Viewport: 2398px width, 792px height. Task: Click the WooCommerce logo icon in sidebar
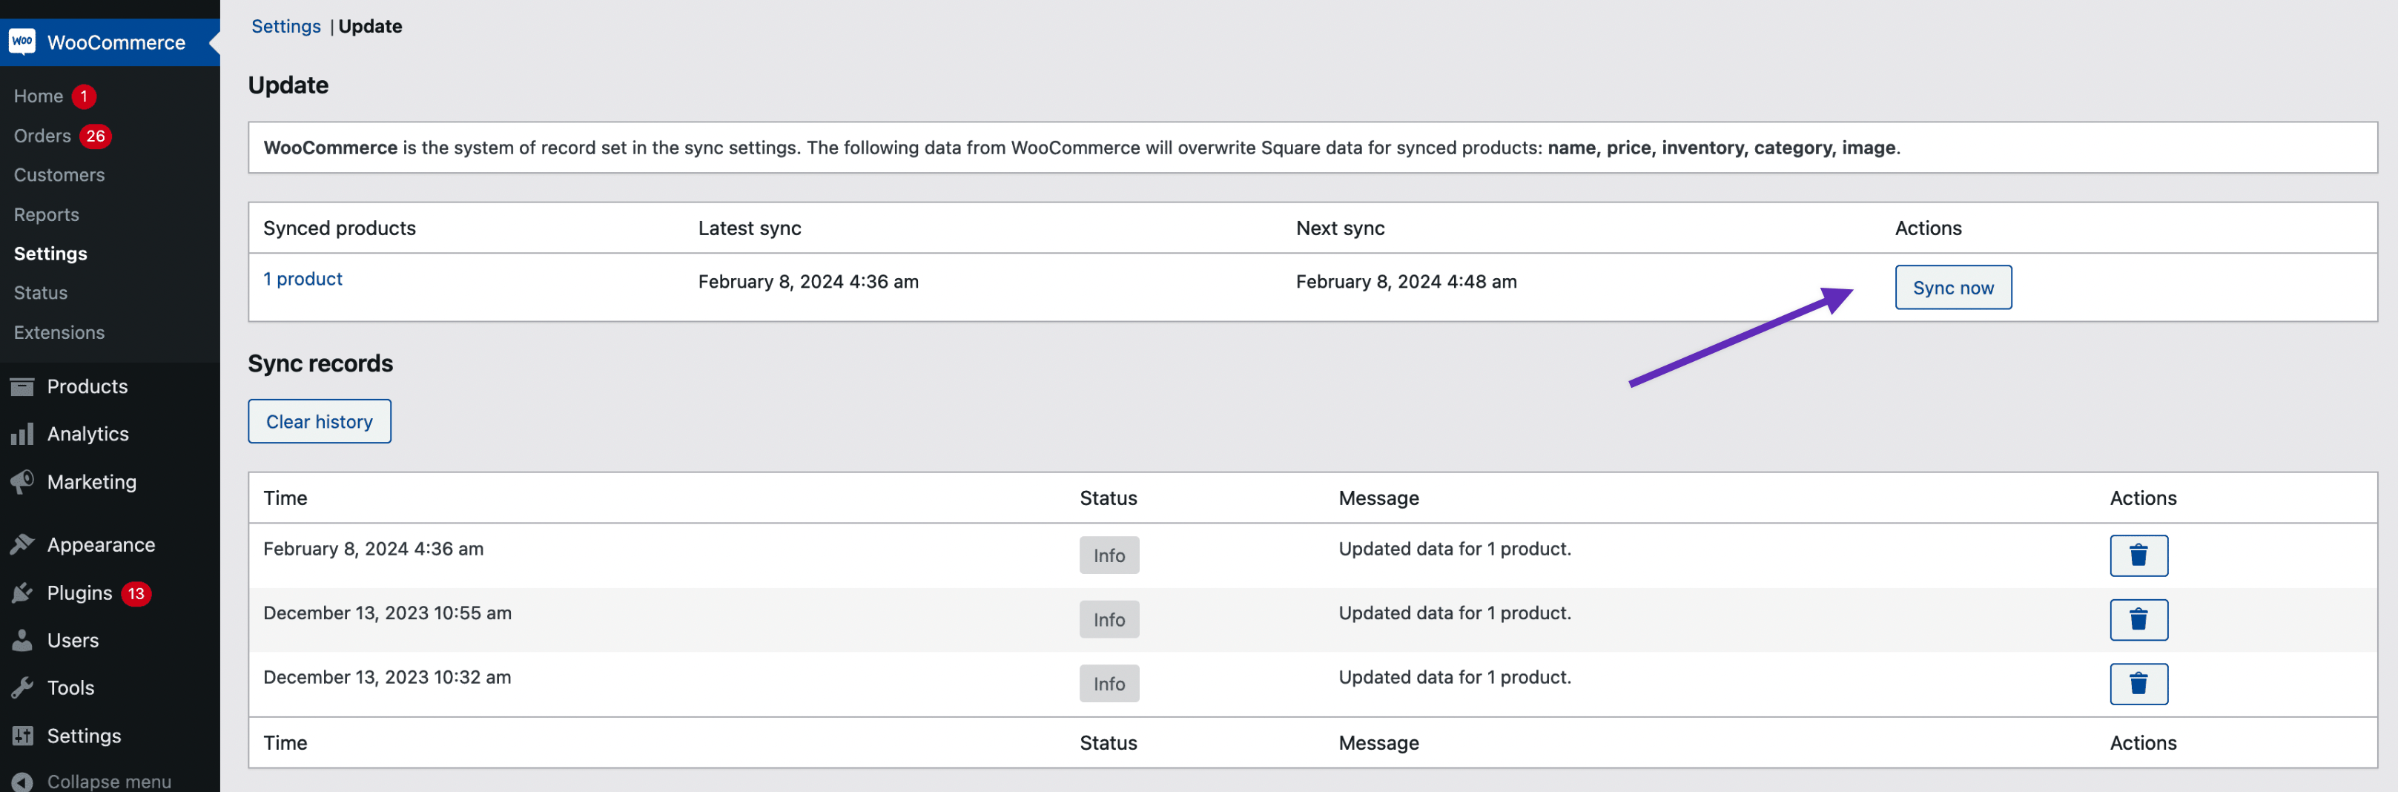22,42
